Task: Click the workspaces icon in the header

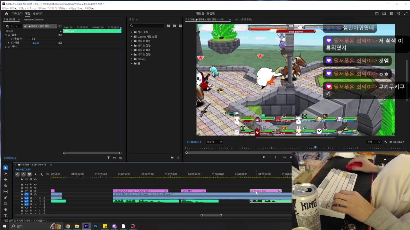Action: (x=377, y=14)
